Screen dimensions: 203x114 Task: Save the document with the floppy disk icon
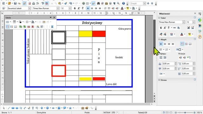[15, 3]
